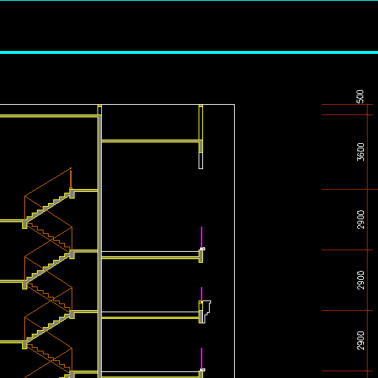Select the yellow roof slab line at left
Viewport: 378px width, 378px height.
pyautogui.click(x=49, y=116)
